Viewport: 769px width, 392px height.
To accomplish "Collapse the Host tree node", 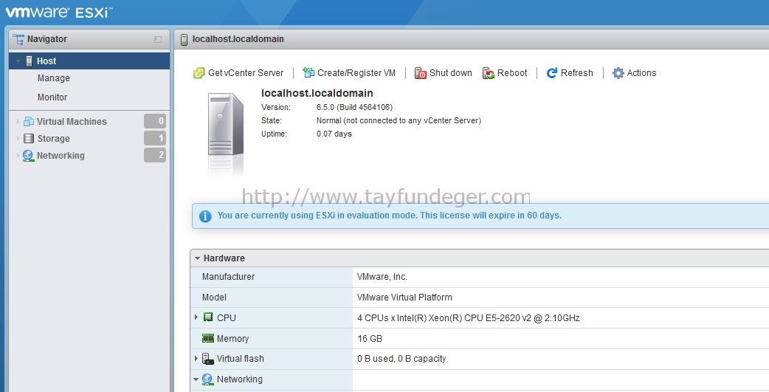I will [18, 61].
